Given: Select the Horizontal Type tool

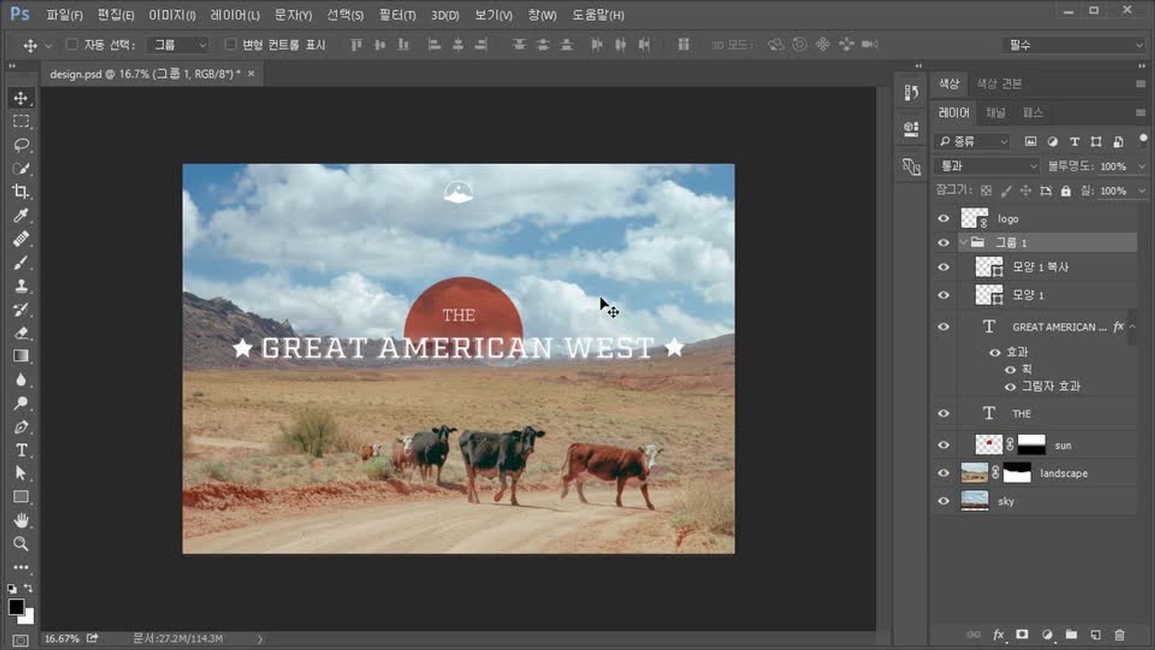Looking at the screenshot, I should point(21,450).
